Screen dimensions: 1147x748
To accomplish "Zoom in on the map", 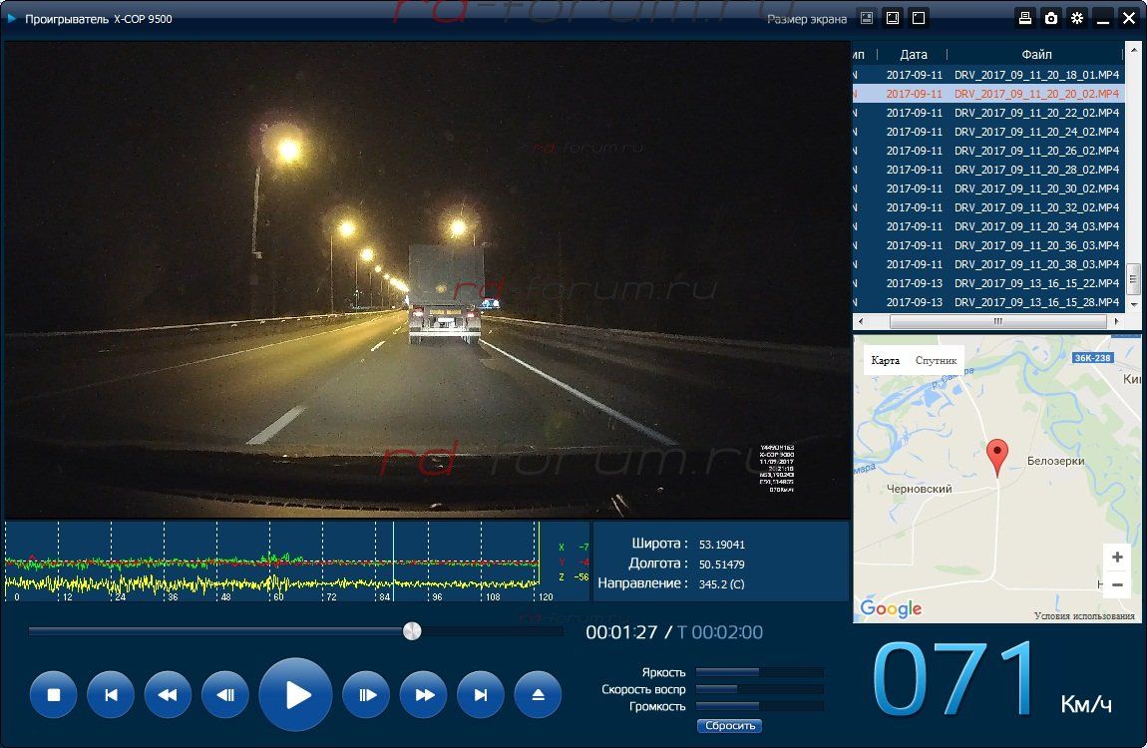I will [1117, 558].
